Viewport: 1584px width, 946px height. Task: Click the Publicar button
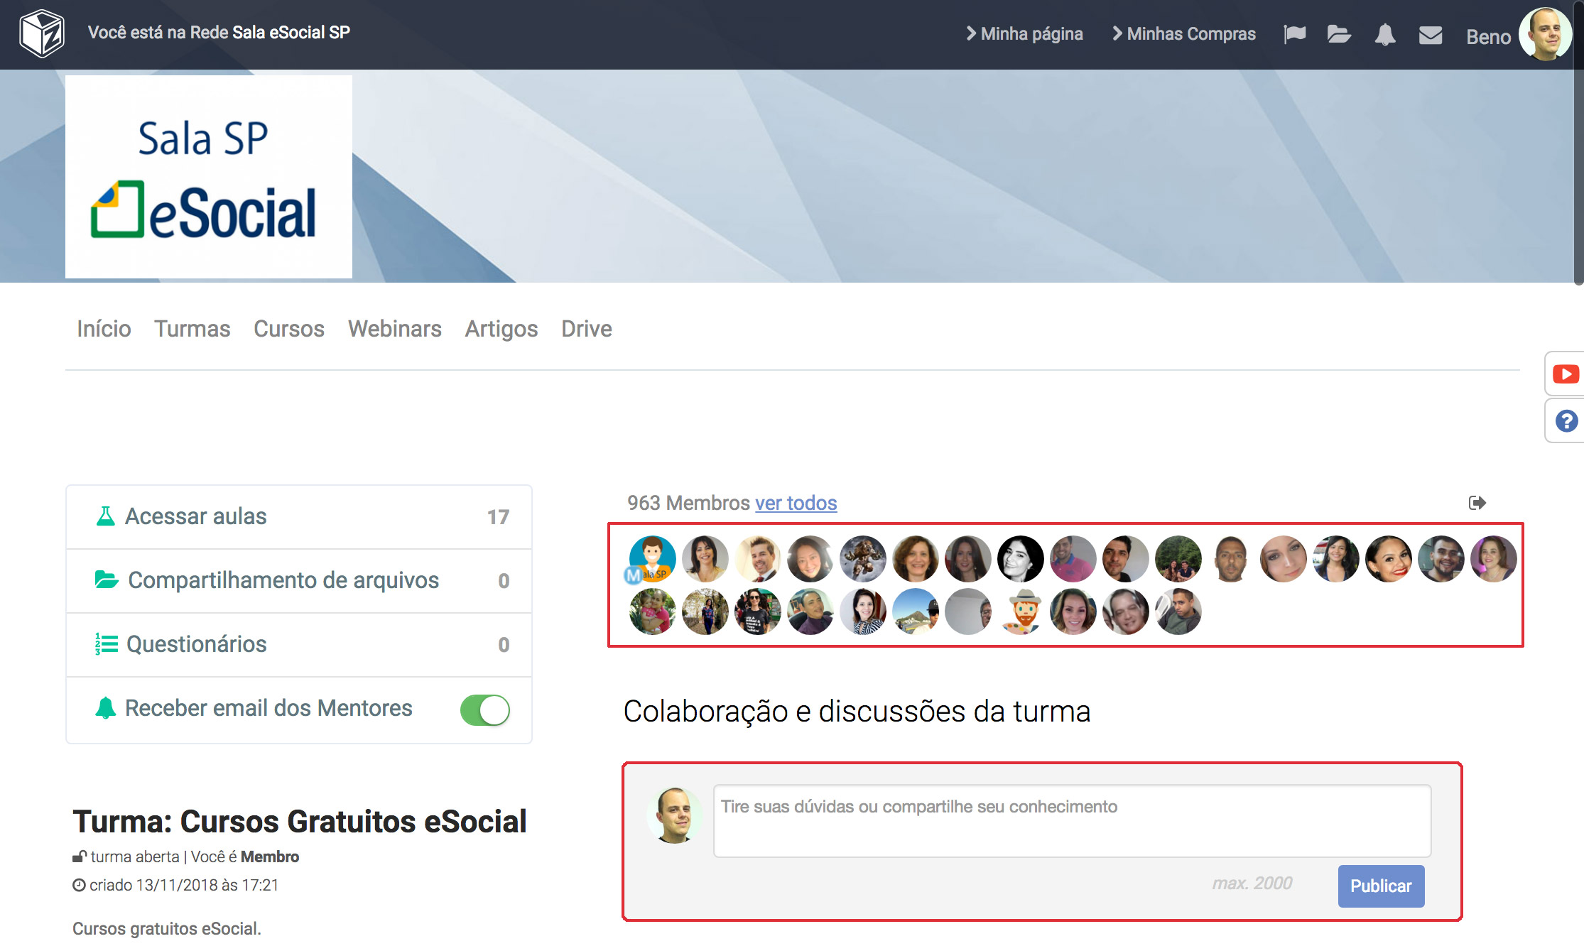tap(1380, 886)
